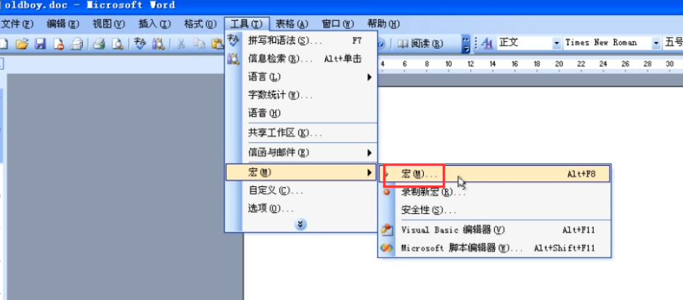Click the horizontal ruler at mark 20
Screen dimensions: 683x300
pyautogui.click(x=559, y=64)
